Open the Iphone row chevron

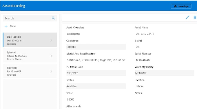point(51,56)
